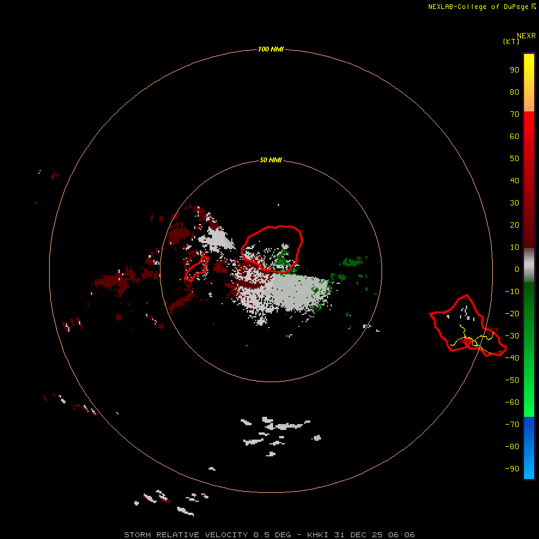
Task: Click the -90 knot scale label
Action: click(x=512, y=469)
